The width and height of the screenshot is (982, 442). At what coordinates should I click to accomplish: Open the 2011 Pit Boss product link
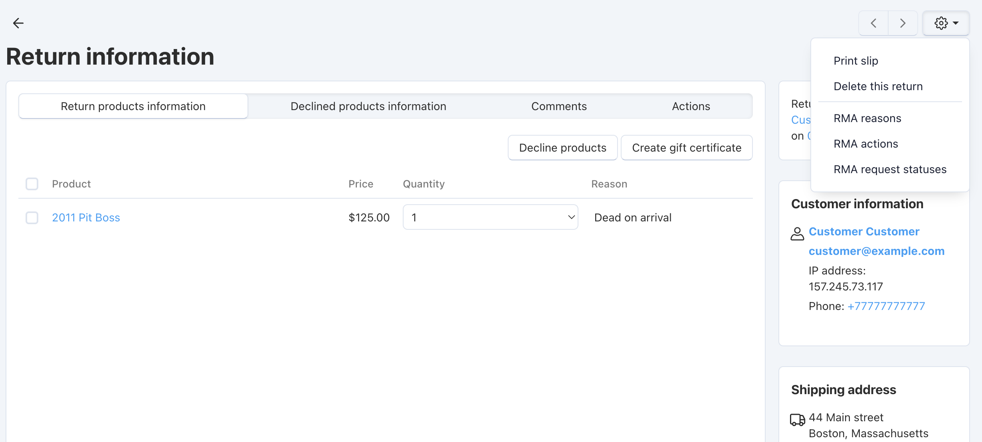[86, 217]
